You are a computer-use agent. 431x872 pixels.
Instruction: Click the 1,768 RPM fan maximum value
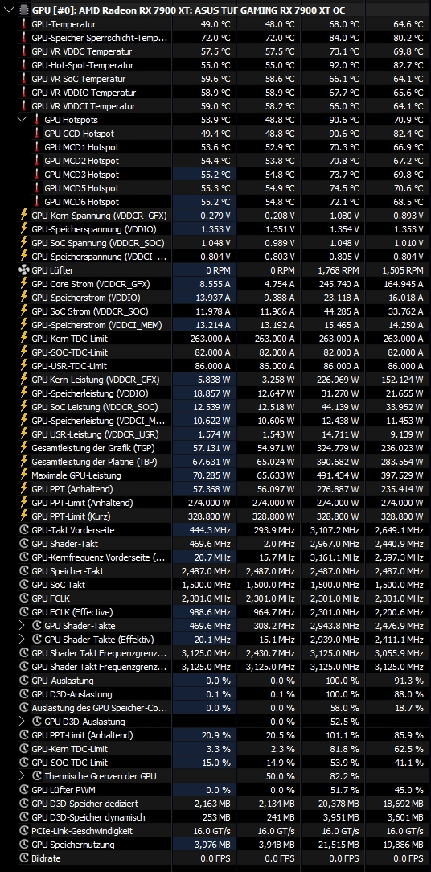pyautogui.click(x=339, y=269)
